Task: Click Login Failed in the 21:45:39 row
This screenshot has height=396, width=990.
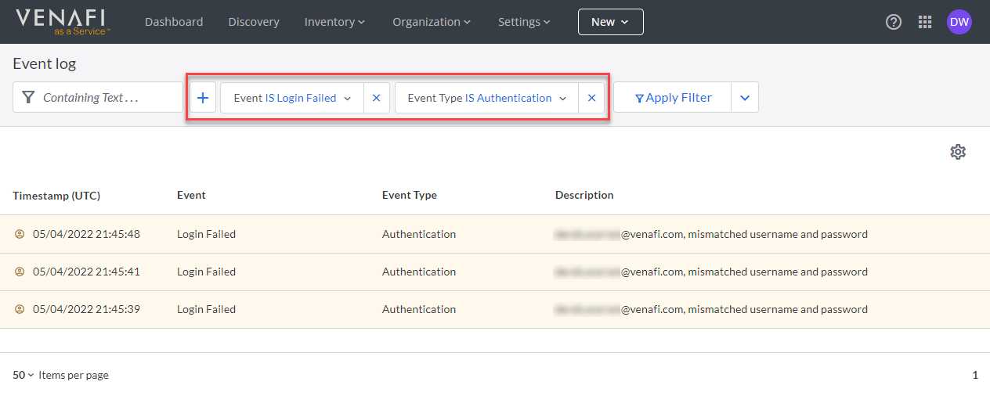Action: point(206,309)
